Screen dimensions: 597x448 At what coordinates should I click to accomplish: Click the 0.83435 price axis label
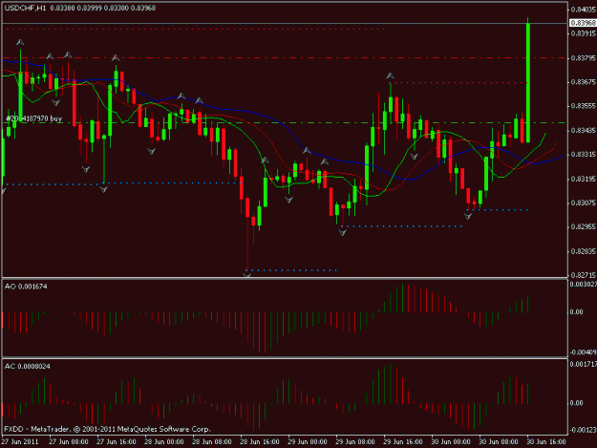584,130
